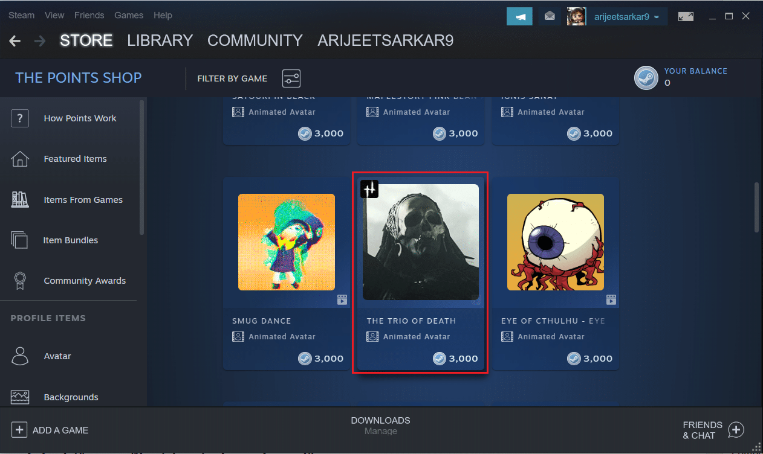Screen dimensions: 763x454
Task: Open the arijeetsarkar9 account dropdown
Action: (626, 17)
